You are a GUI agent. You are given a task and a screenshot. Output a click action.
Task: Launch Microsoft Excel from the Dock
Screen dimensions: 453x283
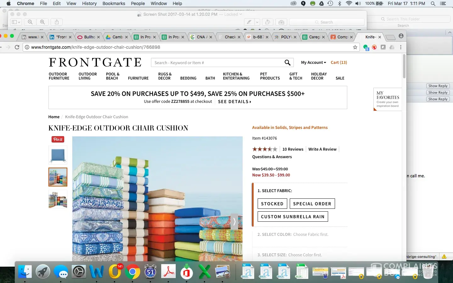click(205, 271)
